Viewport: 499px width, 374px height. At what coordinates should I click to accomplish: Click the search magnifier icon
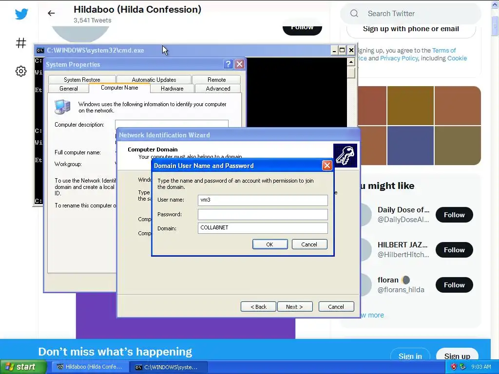click(354, 13)
